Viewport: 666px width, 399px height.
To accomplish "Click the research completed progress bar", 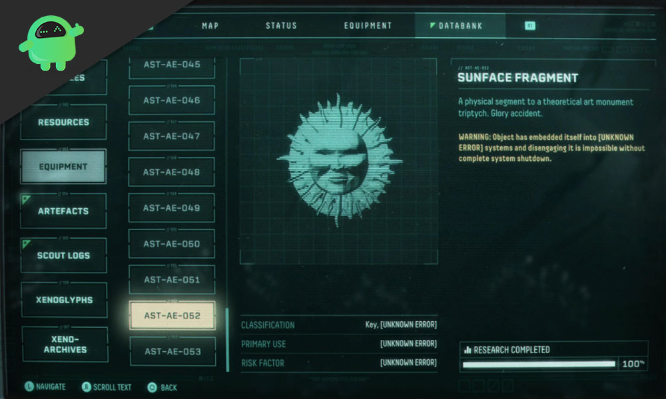I will click(x=539, y=364).
